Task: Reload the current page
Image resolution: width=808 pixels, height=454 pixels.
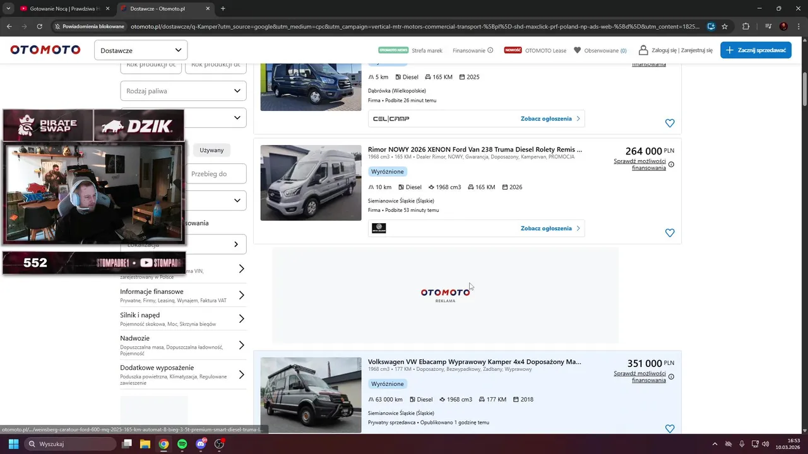Action: [39, 26]
